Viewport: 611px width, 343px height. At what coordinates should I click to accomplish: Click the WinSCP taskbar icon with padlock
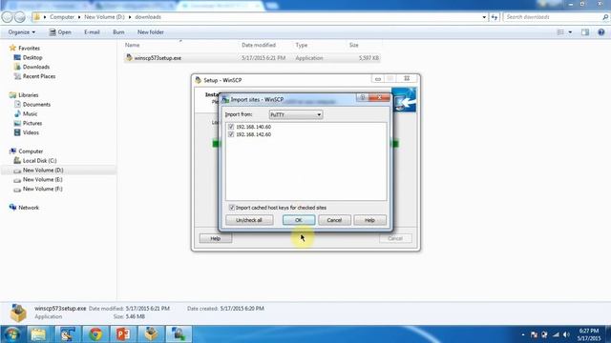tap(179, 334)
